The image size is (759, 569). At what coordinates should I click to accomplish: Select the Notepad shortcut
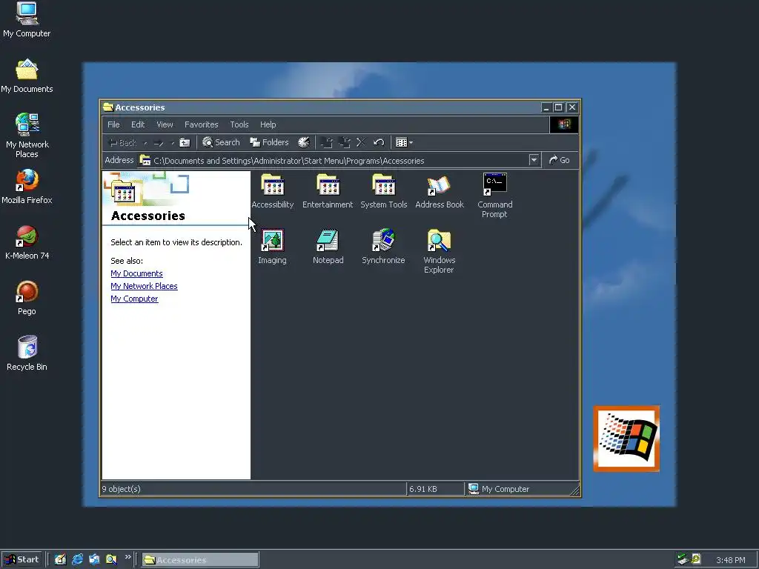[328, 247]
